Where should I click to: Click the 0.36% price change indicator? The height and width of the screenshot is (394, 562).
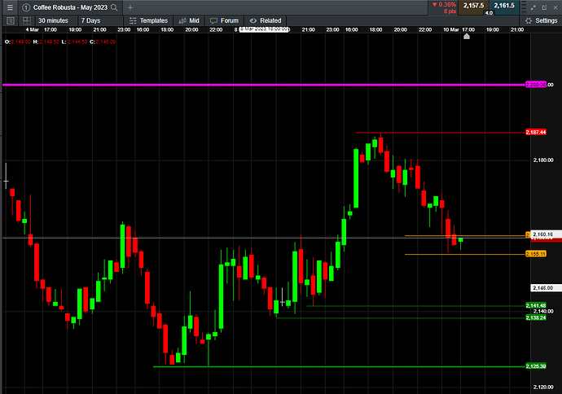(x=444, y=5)
